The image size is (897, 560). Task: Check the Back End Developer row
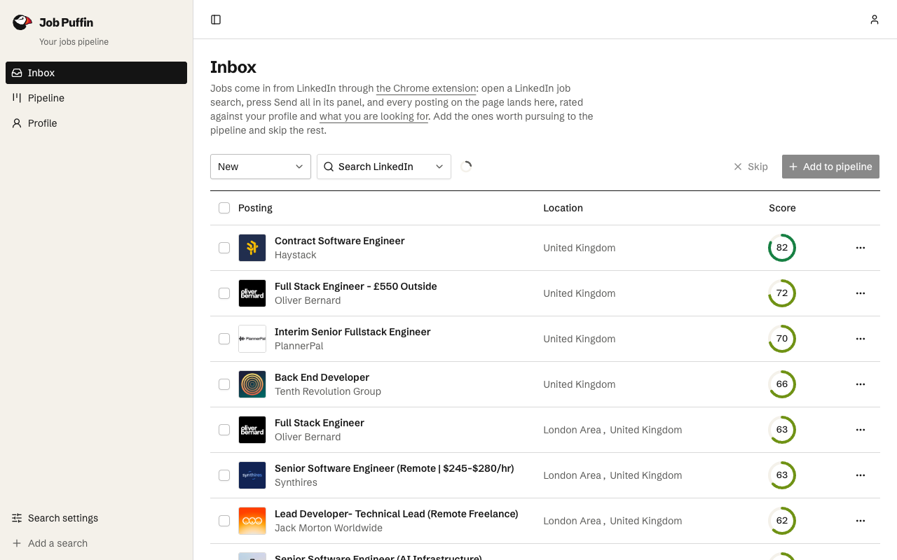[x=224, y=384]
